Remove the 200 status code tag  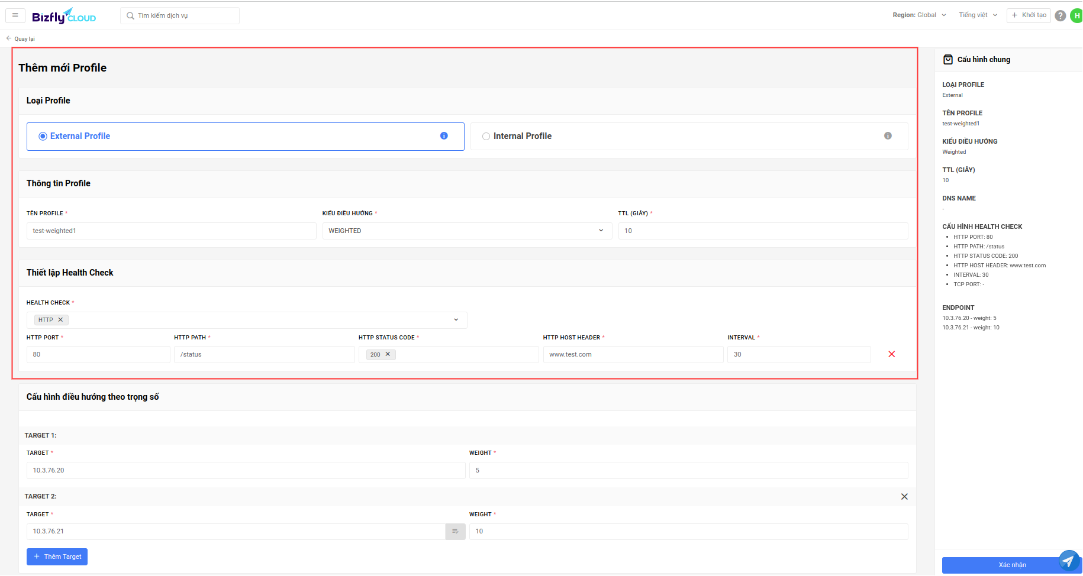point(388,354)
